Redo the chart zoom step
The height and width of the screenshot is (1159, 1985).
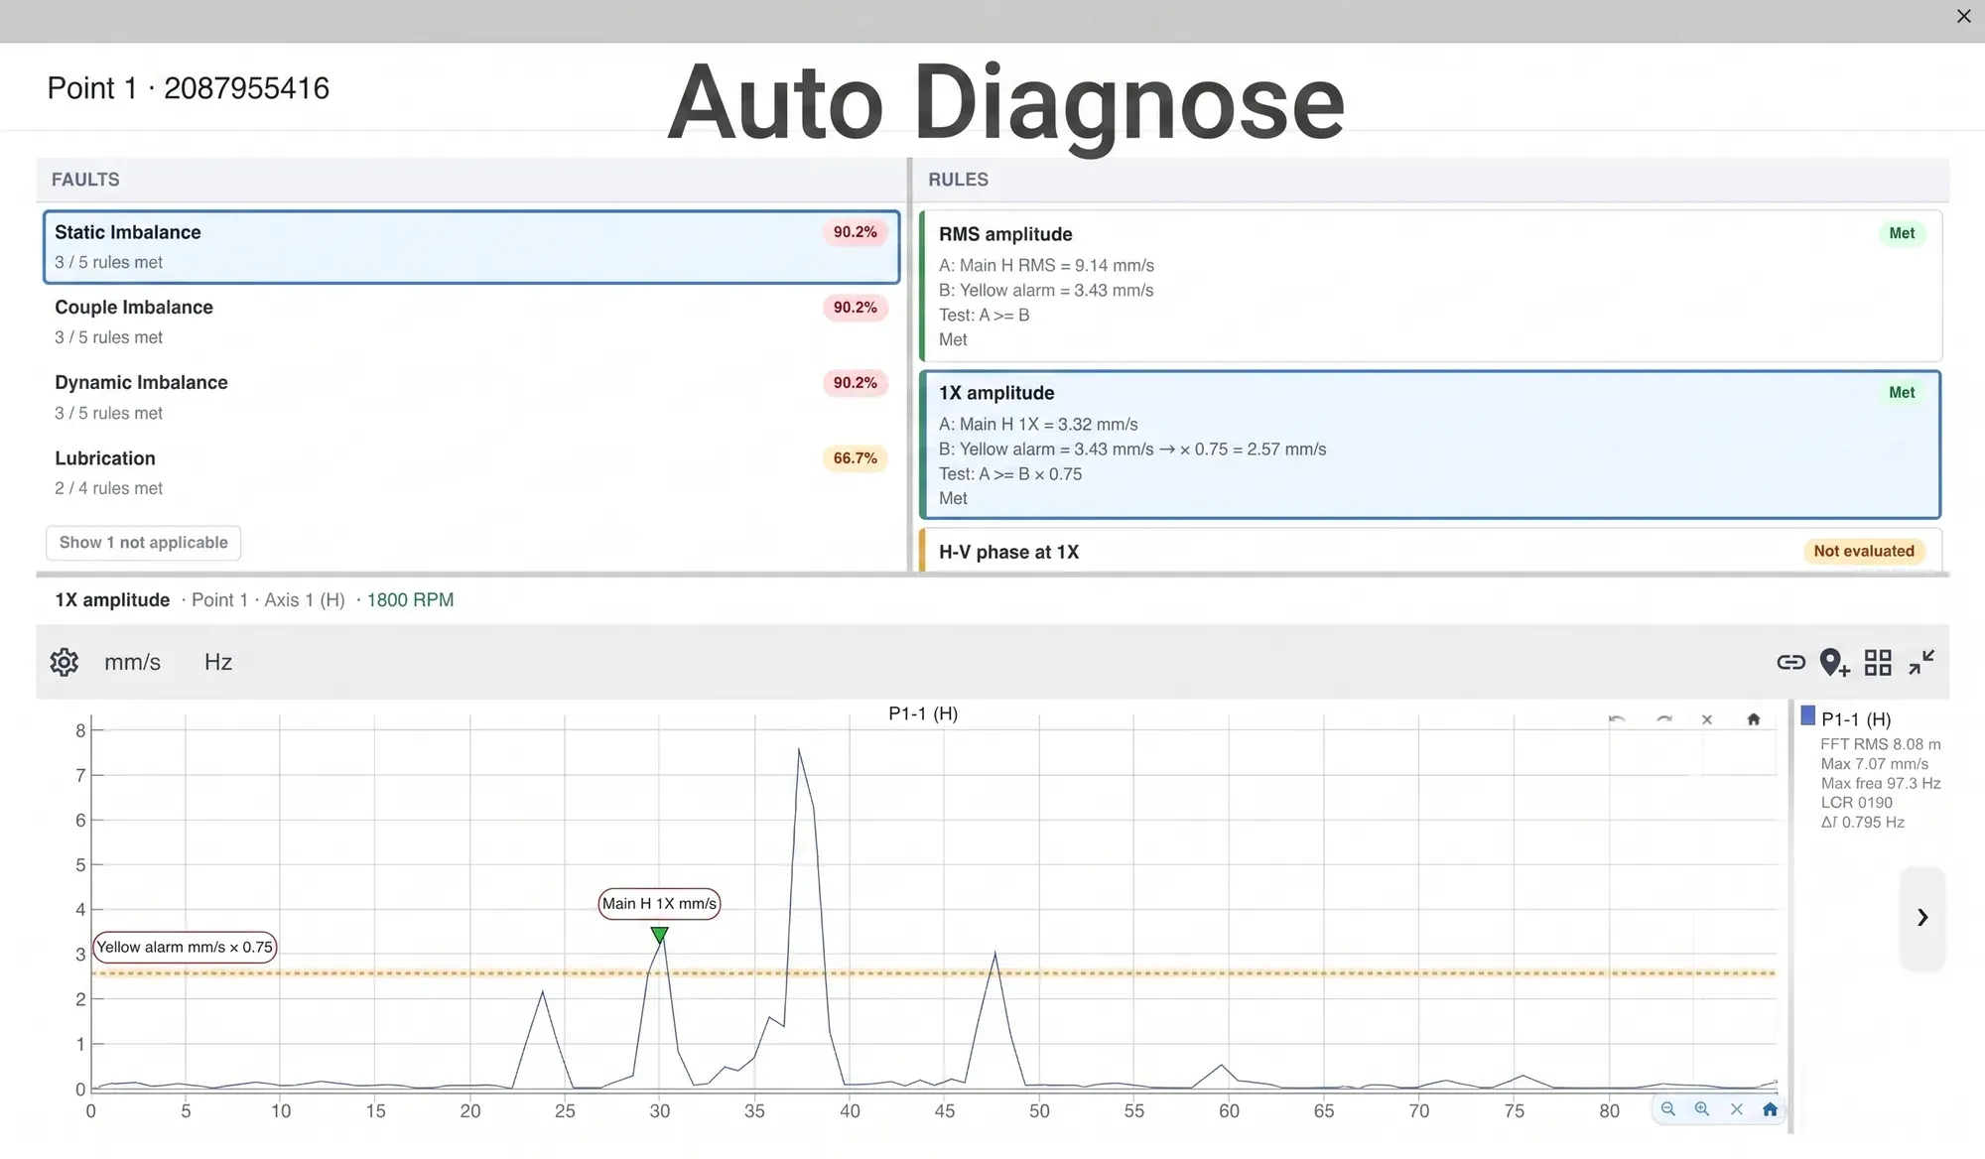pyautogui.click(x=1664, y=719)
